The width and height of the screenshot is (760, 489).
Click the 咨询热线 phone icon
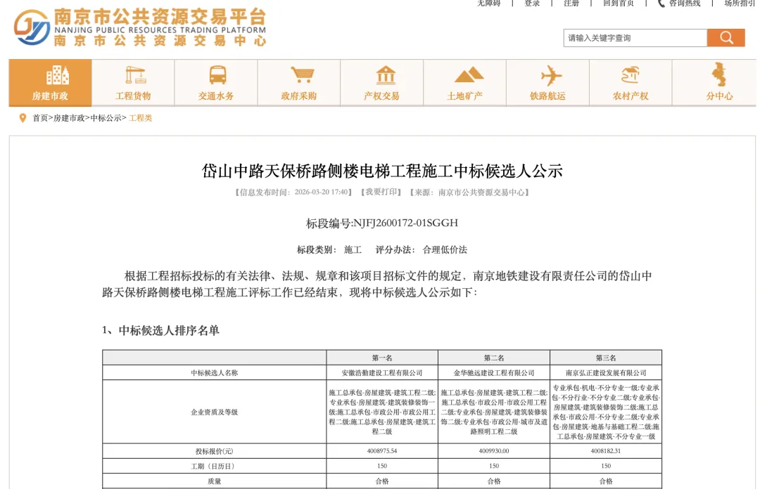[x=661, y=3]
